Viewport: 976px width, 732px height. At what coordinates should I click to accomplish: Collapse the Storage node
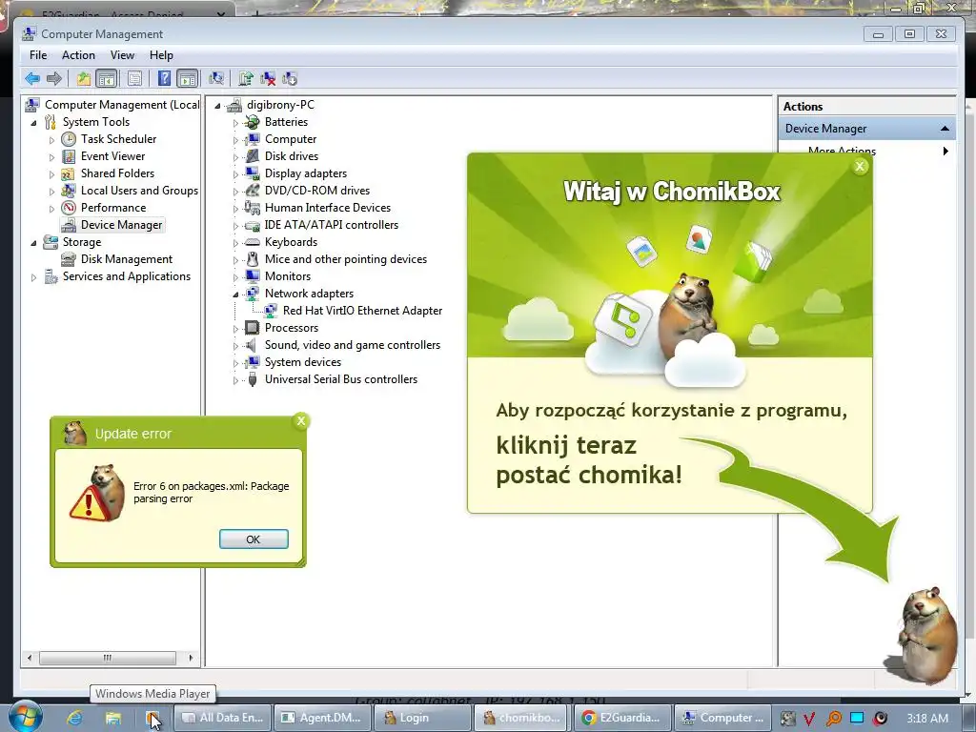click(x=33, y=243)
